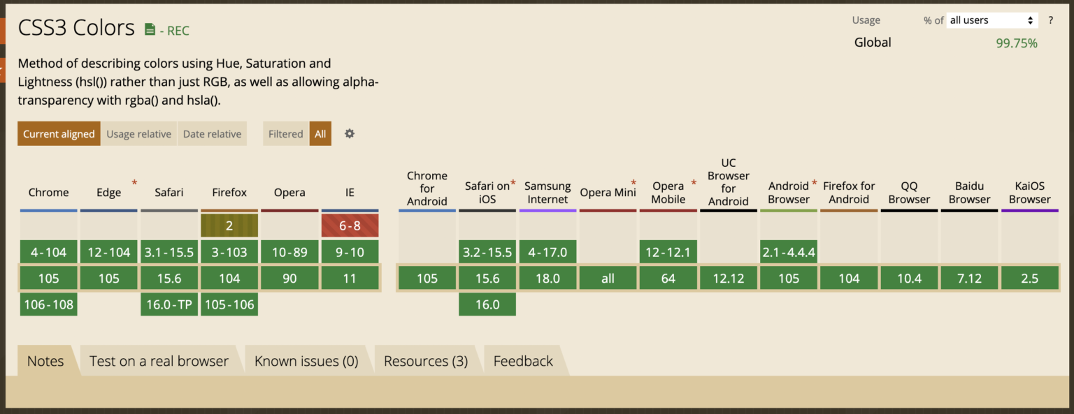The height and width of the screenshot is (414, 1074).
Task: Click the asterisk next to Safari on iOS
Action: [x=513, y=180]
